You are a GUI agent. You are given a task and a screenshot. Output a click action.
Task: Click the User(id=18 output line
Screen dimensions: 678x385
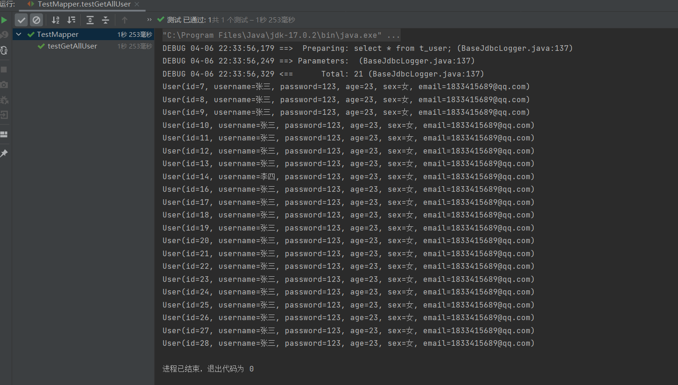[349, 215]
